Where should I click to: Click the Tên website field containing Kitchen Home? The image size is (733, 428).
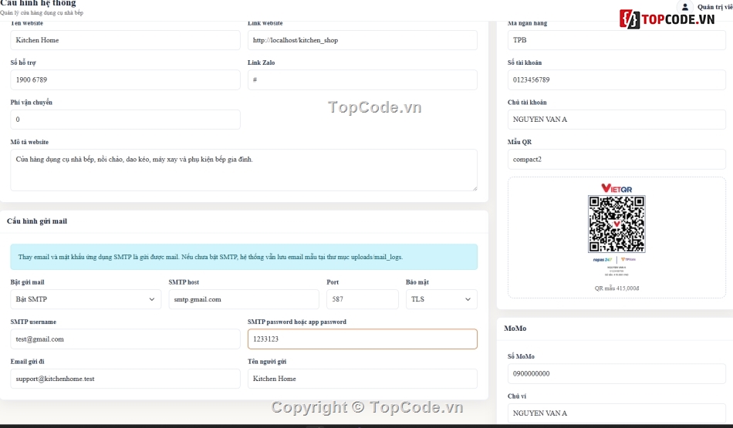pyautogui.click(x=125, y=40)
